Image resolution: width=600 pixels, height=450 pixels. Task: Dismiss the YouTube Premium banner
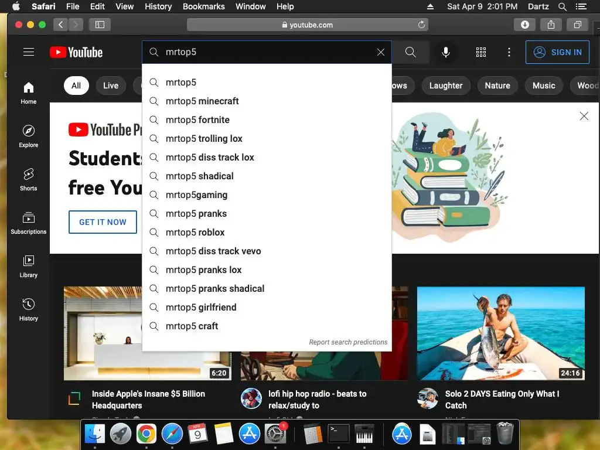tap(584, 116)
